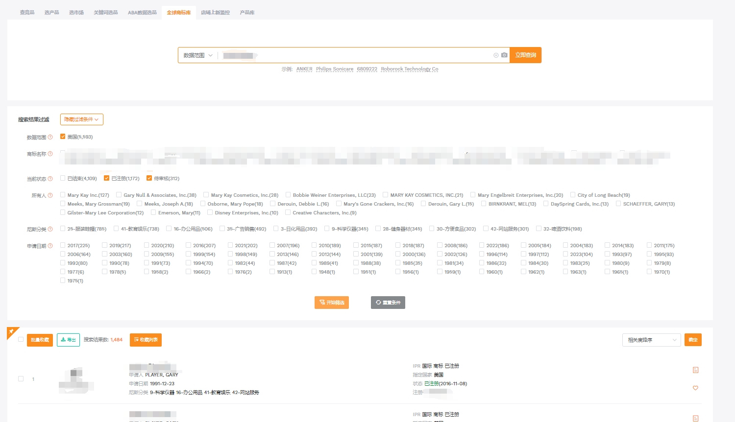
Task: Open the detail document icon for result 1
Action: (x=695, y=370)
